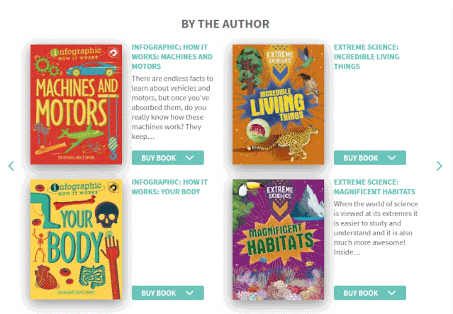The height and width of the screenshot is (314, 453).
Task: Click Buy Book button for Magnificent Habitats
Action: pyautogui.click(x=370, y=293)
